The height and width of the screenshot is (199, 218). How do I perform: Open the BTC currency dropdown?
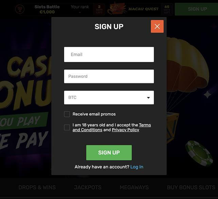109,97
